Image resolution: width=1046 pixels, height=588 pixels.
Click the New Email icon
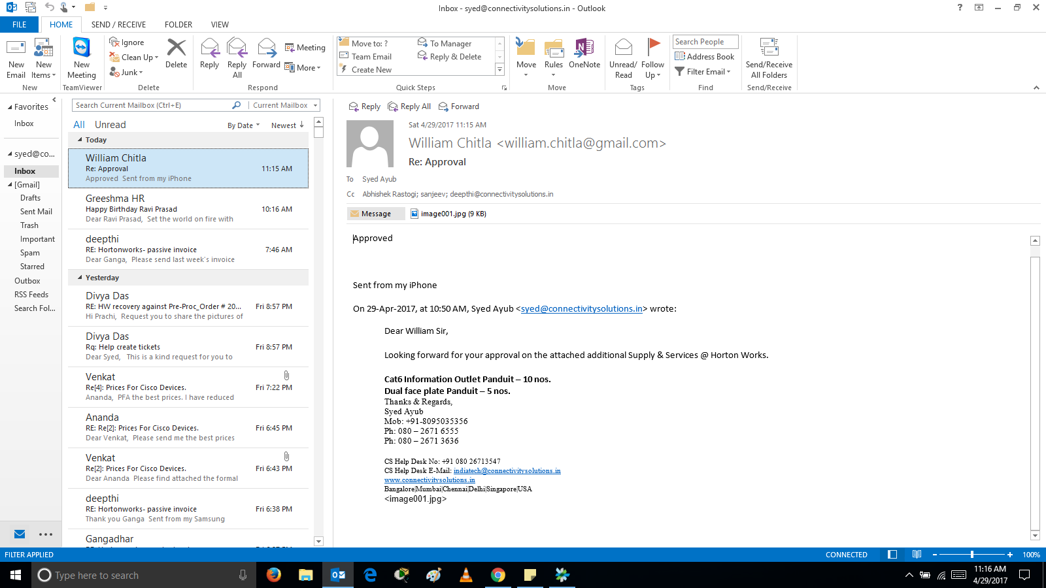coord(16,49)
